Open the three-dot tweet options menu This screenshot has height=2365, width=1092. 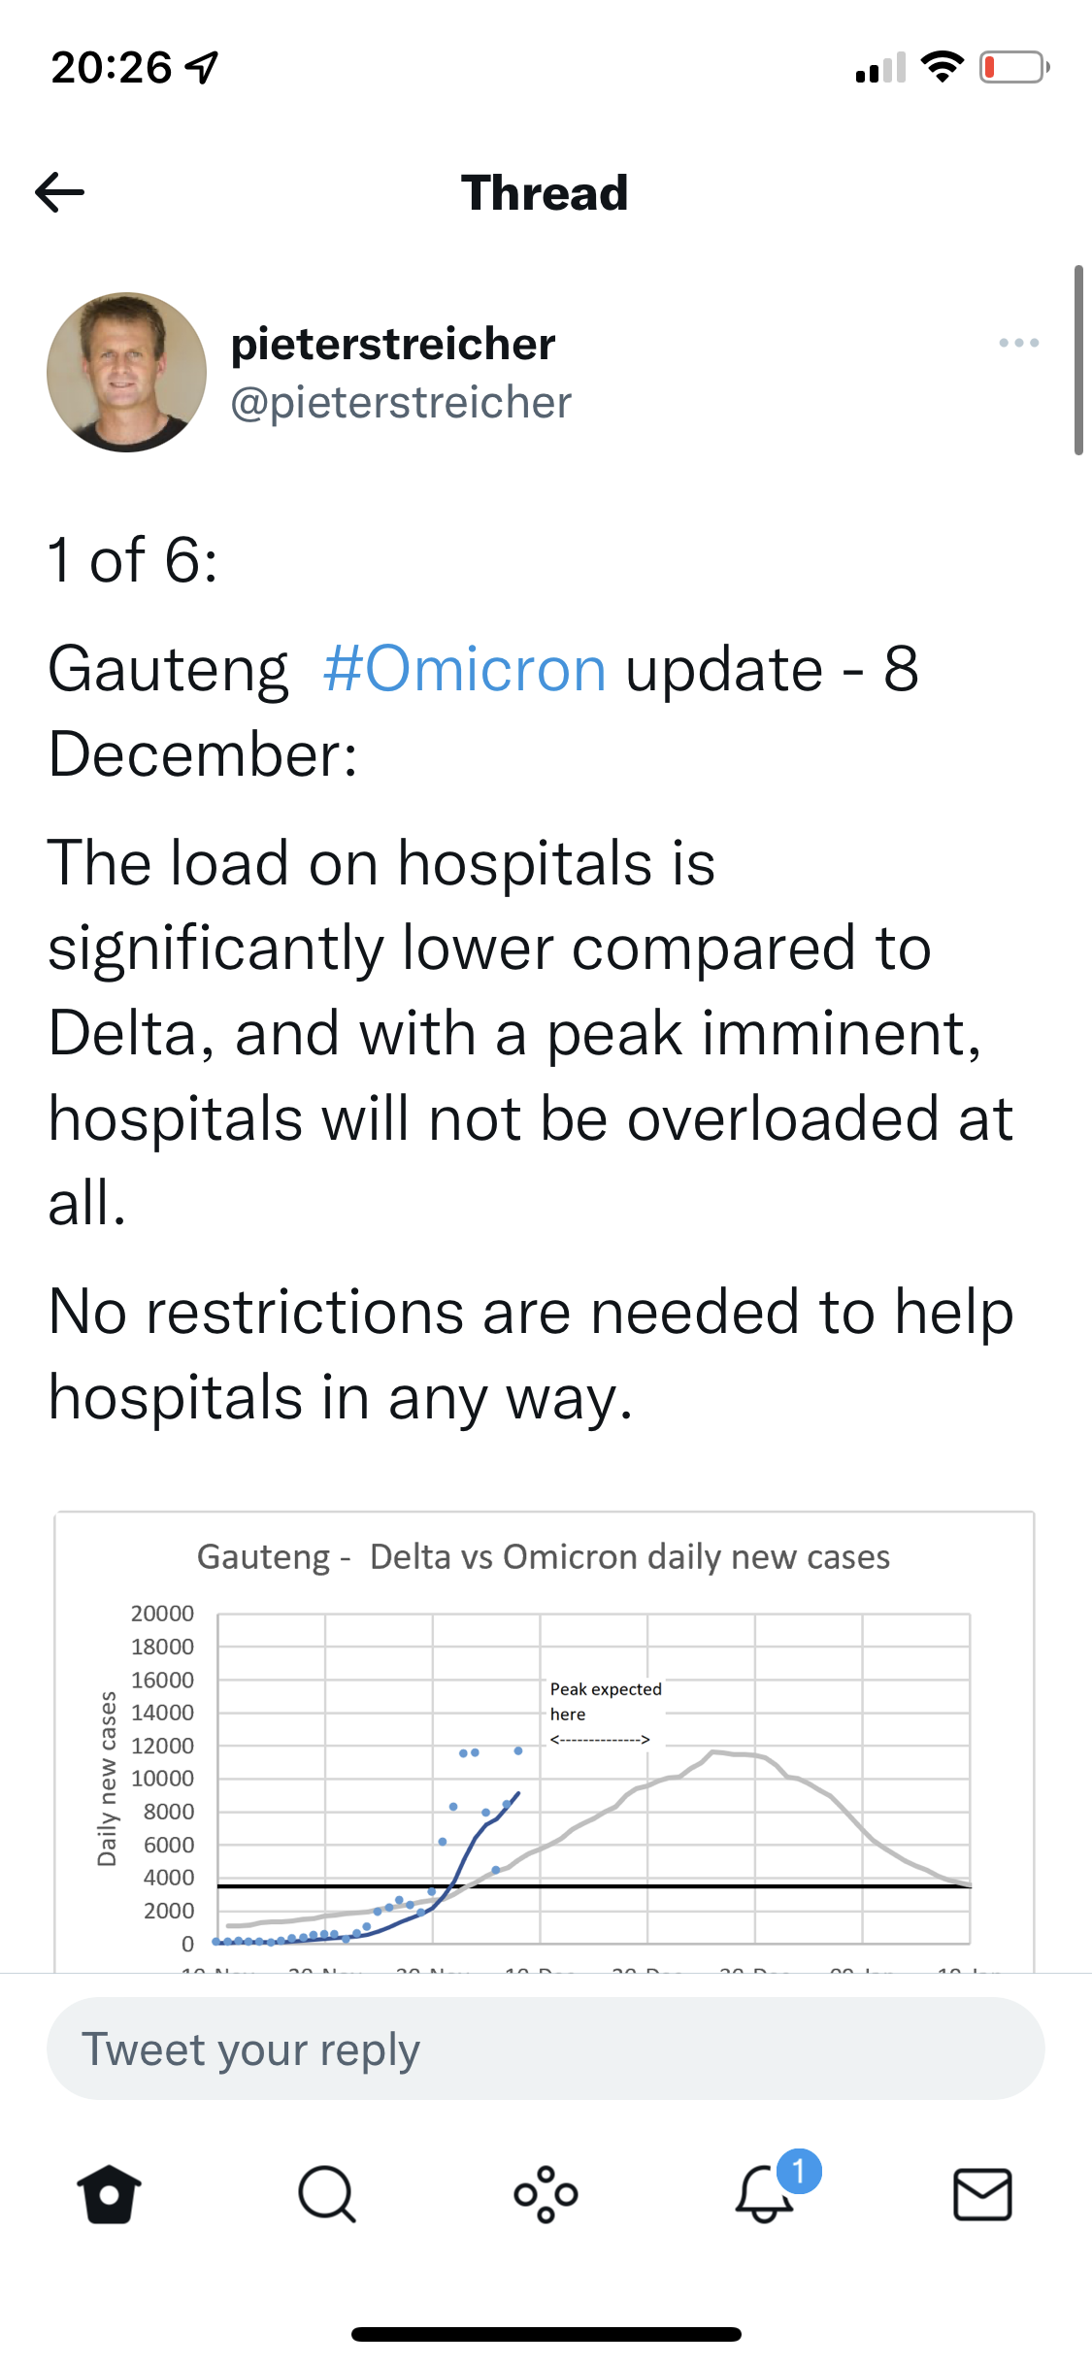[x=1019, y=343]
